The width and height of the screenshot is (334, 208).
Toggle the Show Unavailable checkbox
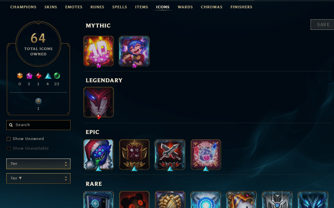pos(9,149)
